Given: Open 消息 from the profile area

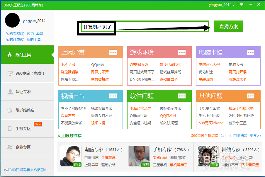Looking at the screenshot, I should click(x=39, y=33).
